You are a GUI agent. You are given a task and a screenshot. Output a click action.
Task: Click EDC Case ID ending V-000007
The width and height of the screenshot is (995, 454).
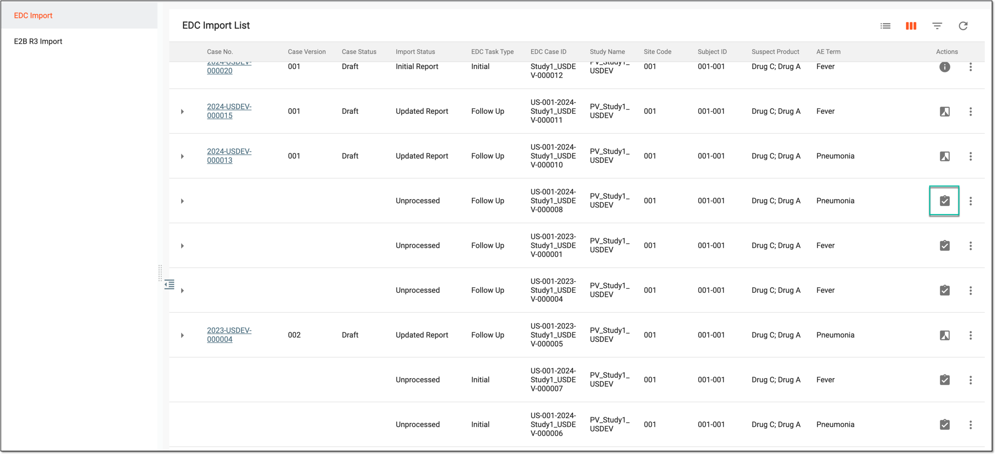tap(553, 380)
